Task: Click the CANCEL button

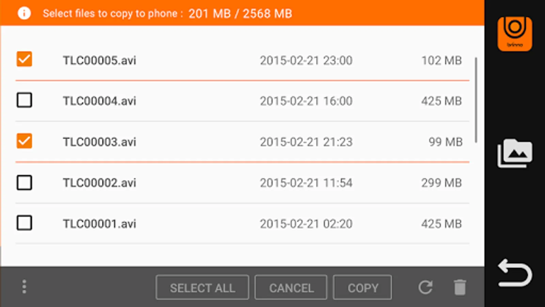Action: pyautogui.click(x=291, y=288)
